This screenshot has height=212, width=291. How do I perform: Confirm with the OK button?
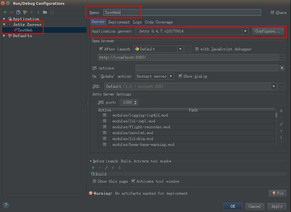(x=233, y=206)
